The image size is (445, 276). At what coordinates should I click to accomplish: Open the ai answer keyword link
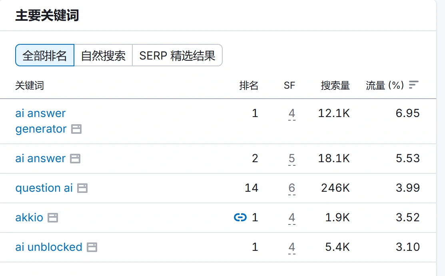(x=40, y=159)
